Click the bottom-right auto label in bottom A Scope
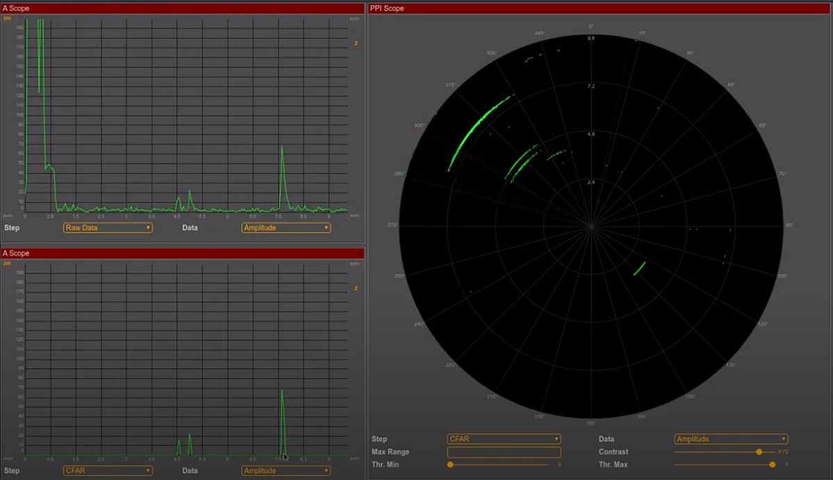 click(354, 458)
